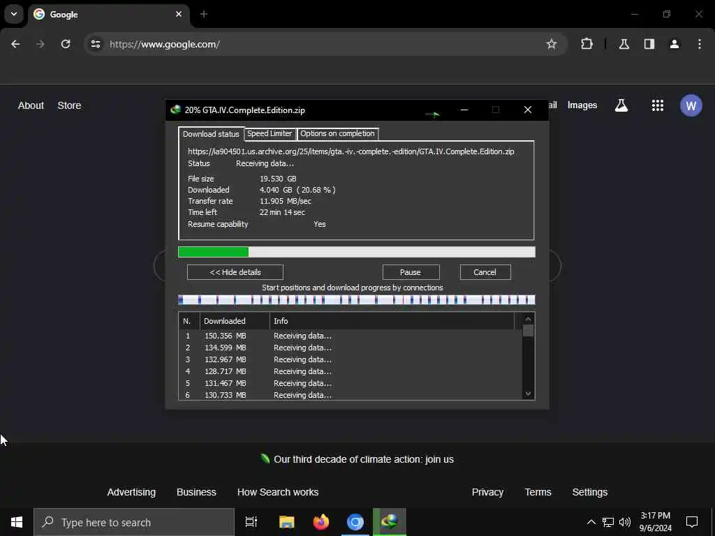Switch to Options on completion tab

[337, 133]
